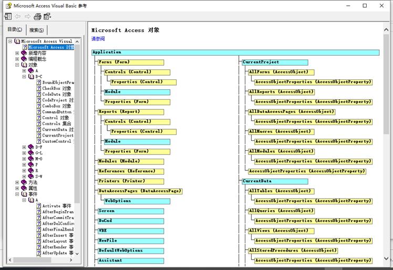Open the Activate 事件 topic

[x=57, y=206]
